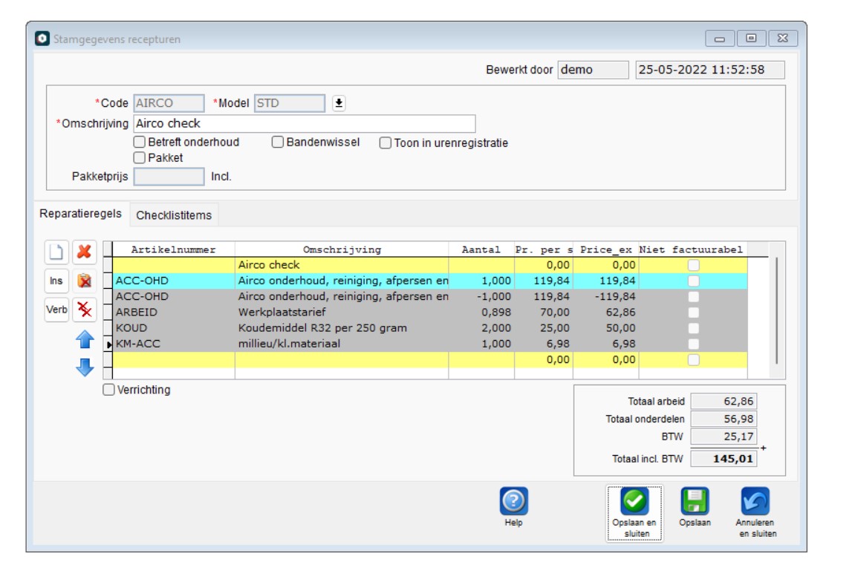Image resolution: width=852 pixels, height=588 pixels.
Task: Toggle Toon in urenregistratie
Action: coord(386,143)
